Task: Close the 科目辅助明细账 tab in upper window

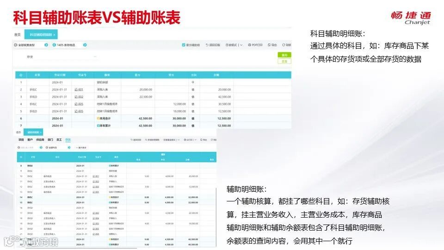Action: tap(54, 35)
